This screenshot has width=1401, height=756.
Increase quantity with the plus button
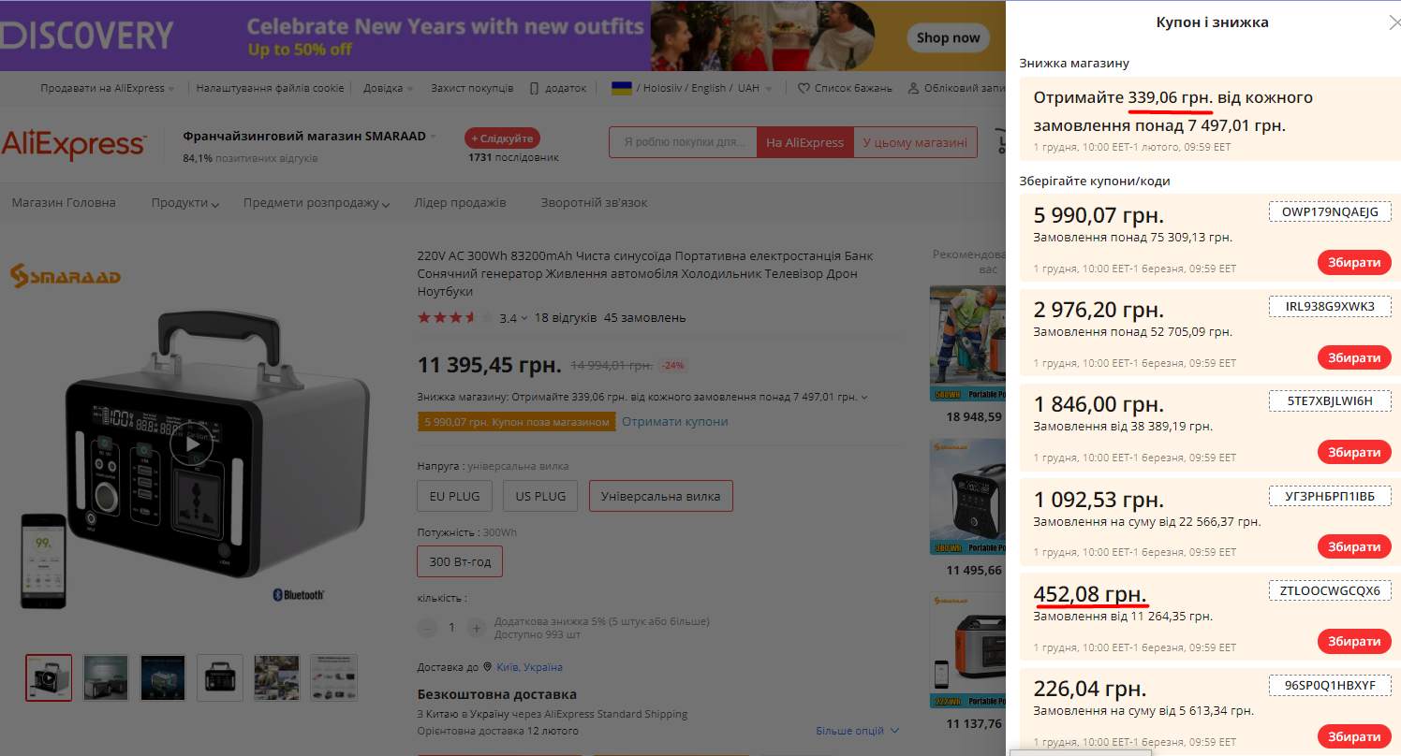click(476, 628)
